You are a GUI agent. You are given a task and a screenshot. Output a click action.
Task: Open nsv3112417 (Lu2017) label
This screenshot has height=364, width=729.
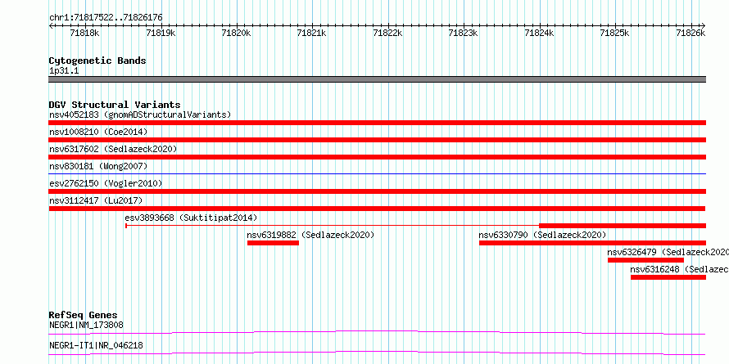[96, 200]
